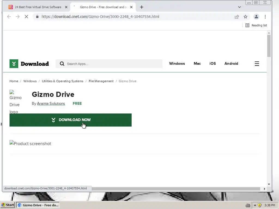
Task: Open the tab search chevron
Action: click(239, 7)
